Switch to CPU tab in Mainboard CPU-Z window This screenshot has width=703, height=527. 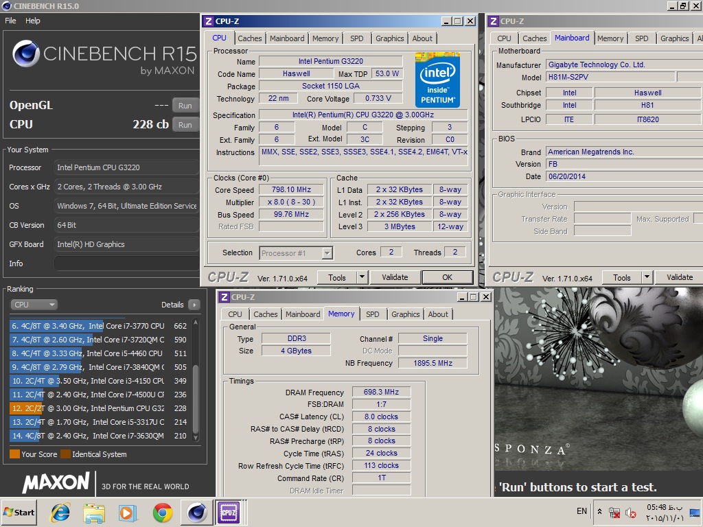tap(504, 38)
